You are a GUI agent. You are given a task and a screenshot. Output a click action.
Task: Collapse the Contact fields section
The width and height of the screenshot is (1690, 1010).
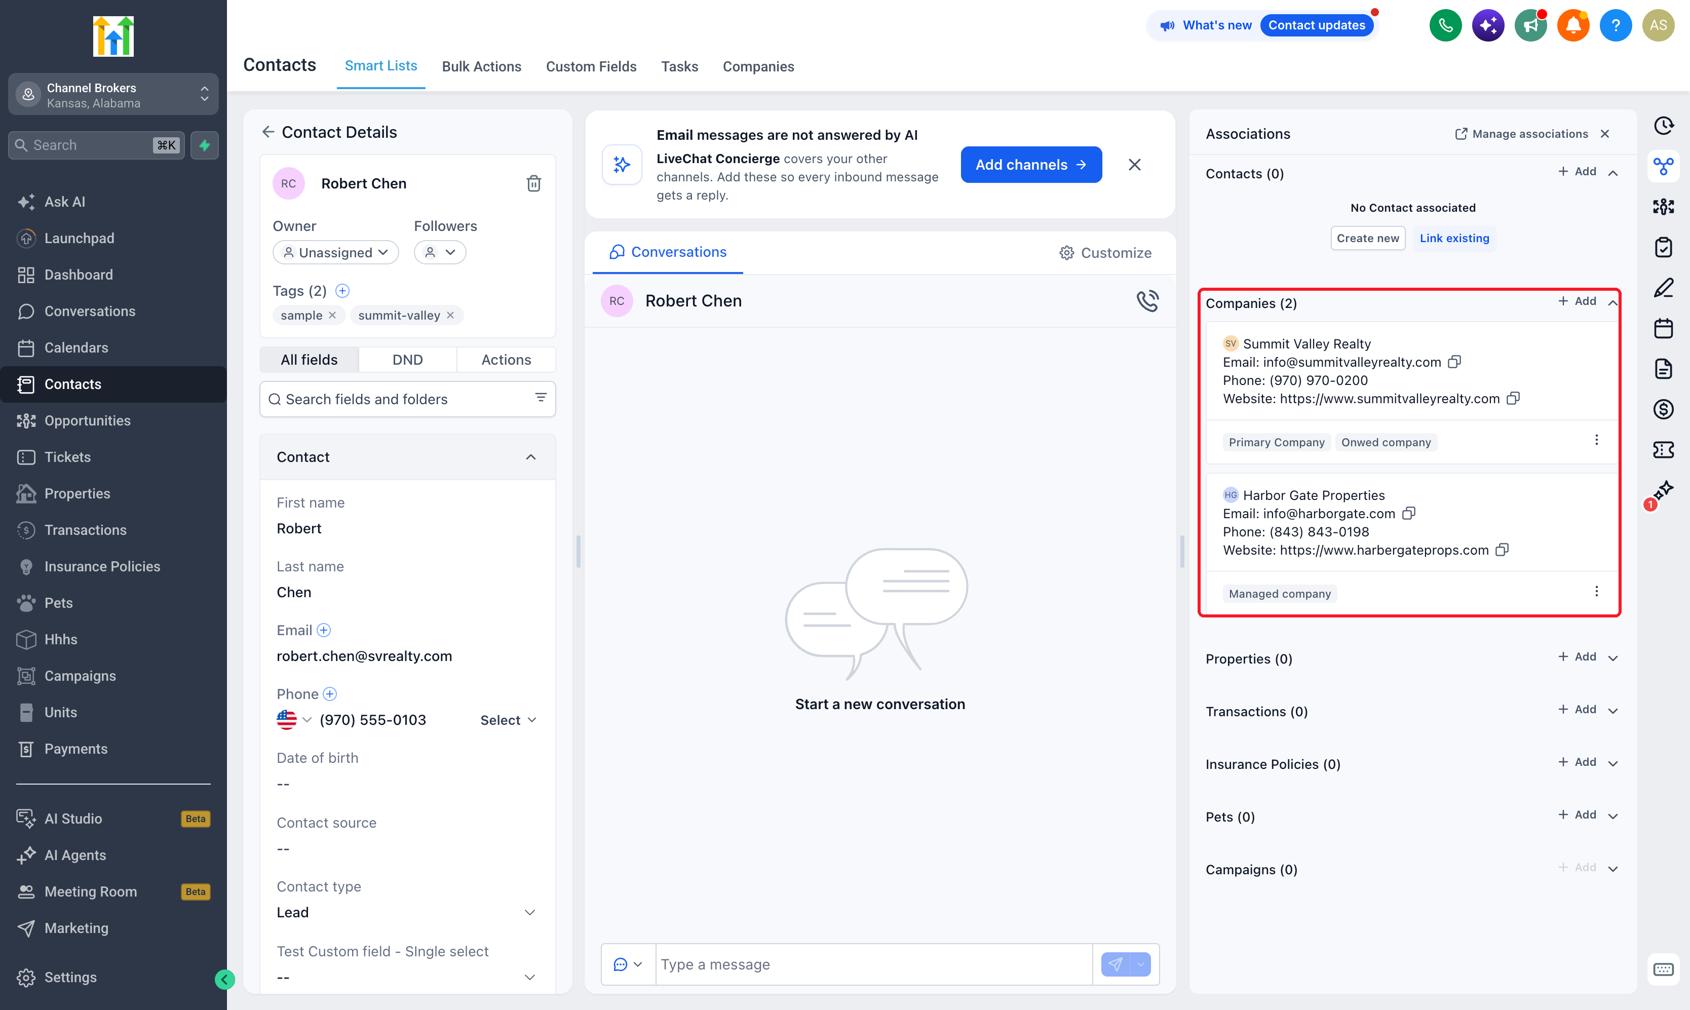pyautogui.click(x=531, y=457)
